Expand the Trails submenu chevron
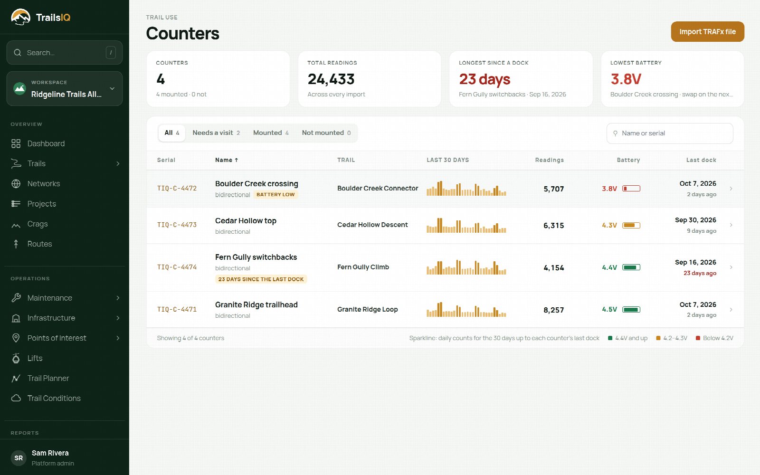760x475 pixels. (x=118, y=163)
